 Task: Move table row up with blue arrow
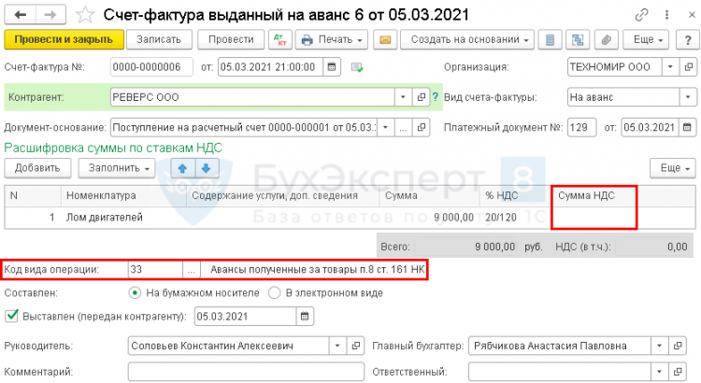(182, 168)
